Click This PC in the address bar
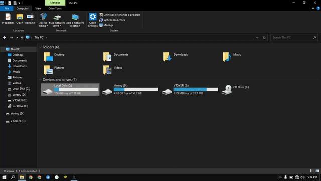 (x=39, y=38)
